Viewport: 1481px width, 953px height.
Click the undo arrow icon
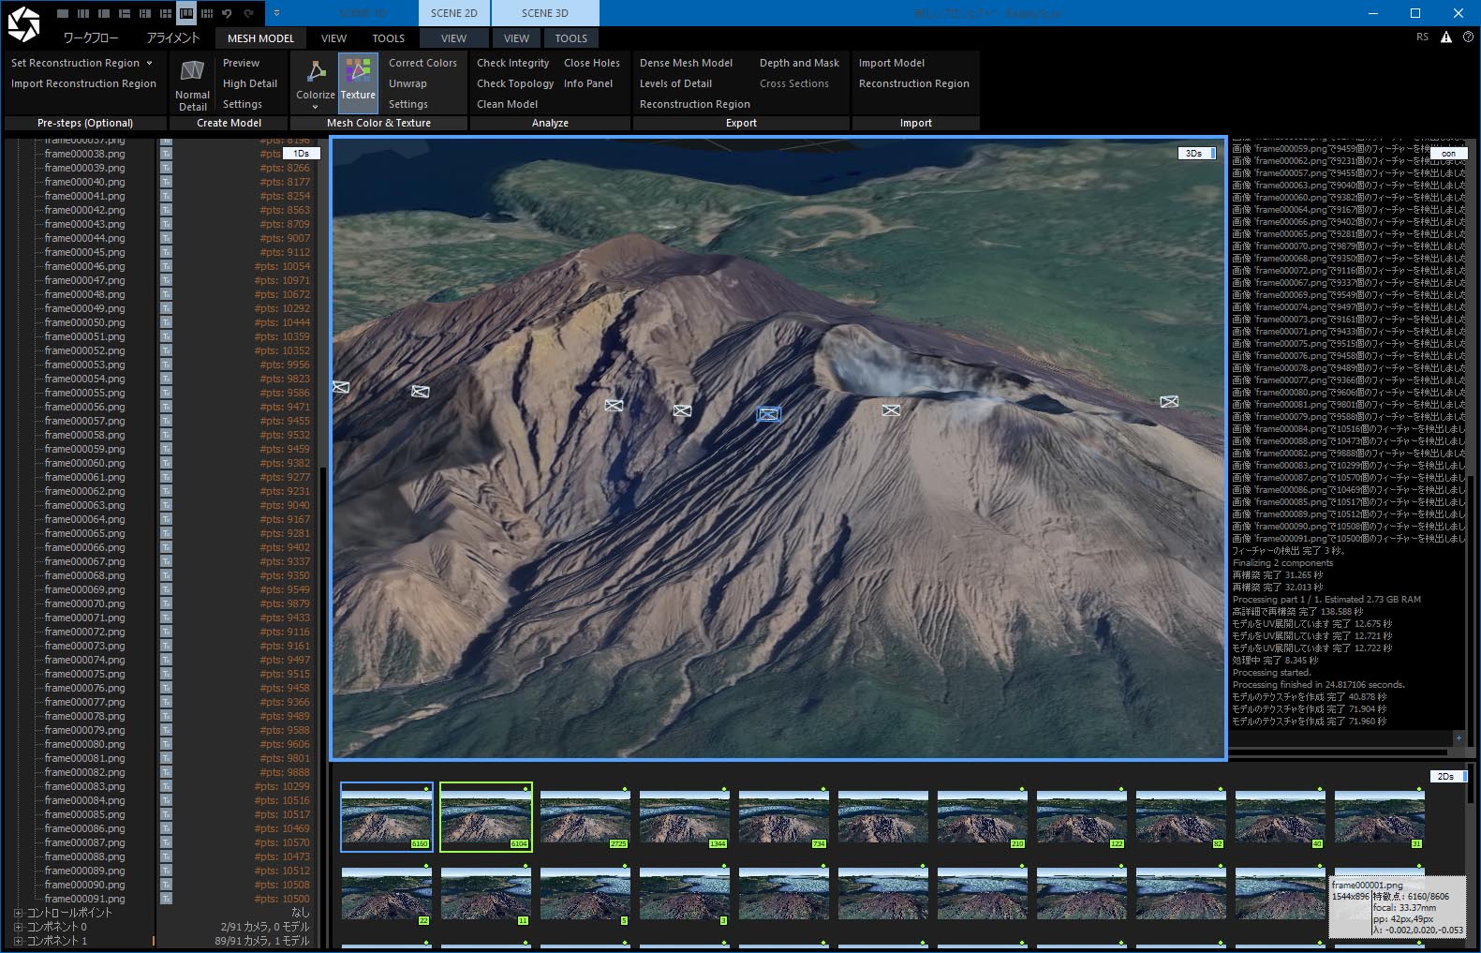(227, 13)
